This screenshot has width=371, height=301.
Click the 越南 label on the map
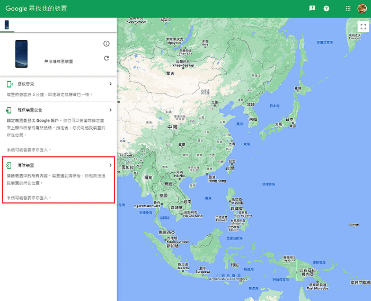click(187, 201)
